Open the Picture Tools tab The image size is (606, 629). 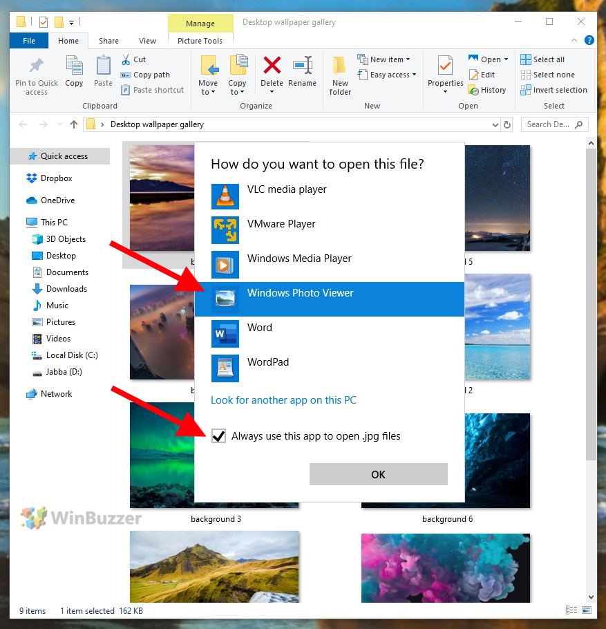200,41
